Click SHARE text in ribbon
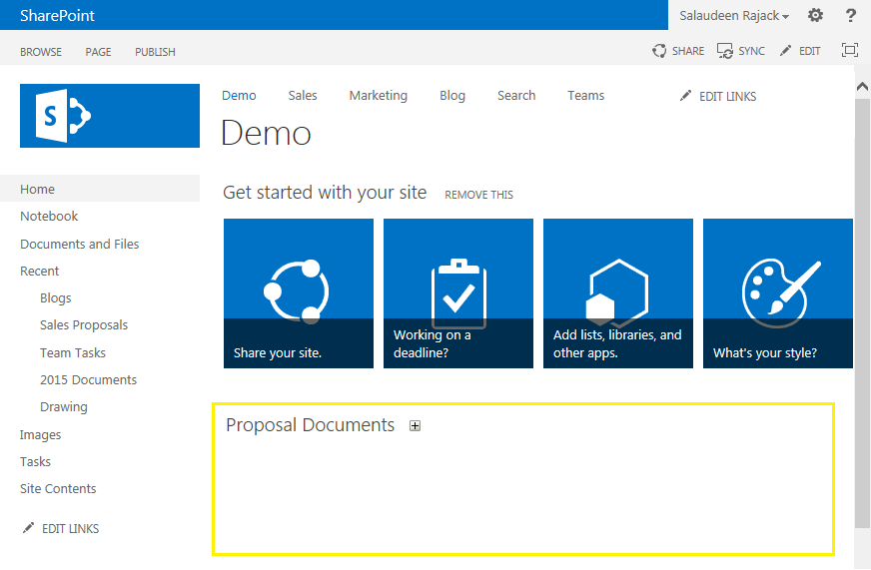The image size is (871, 570). 688,51
